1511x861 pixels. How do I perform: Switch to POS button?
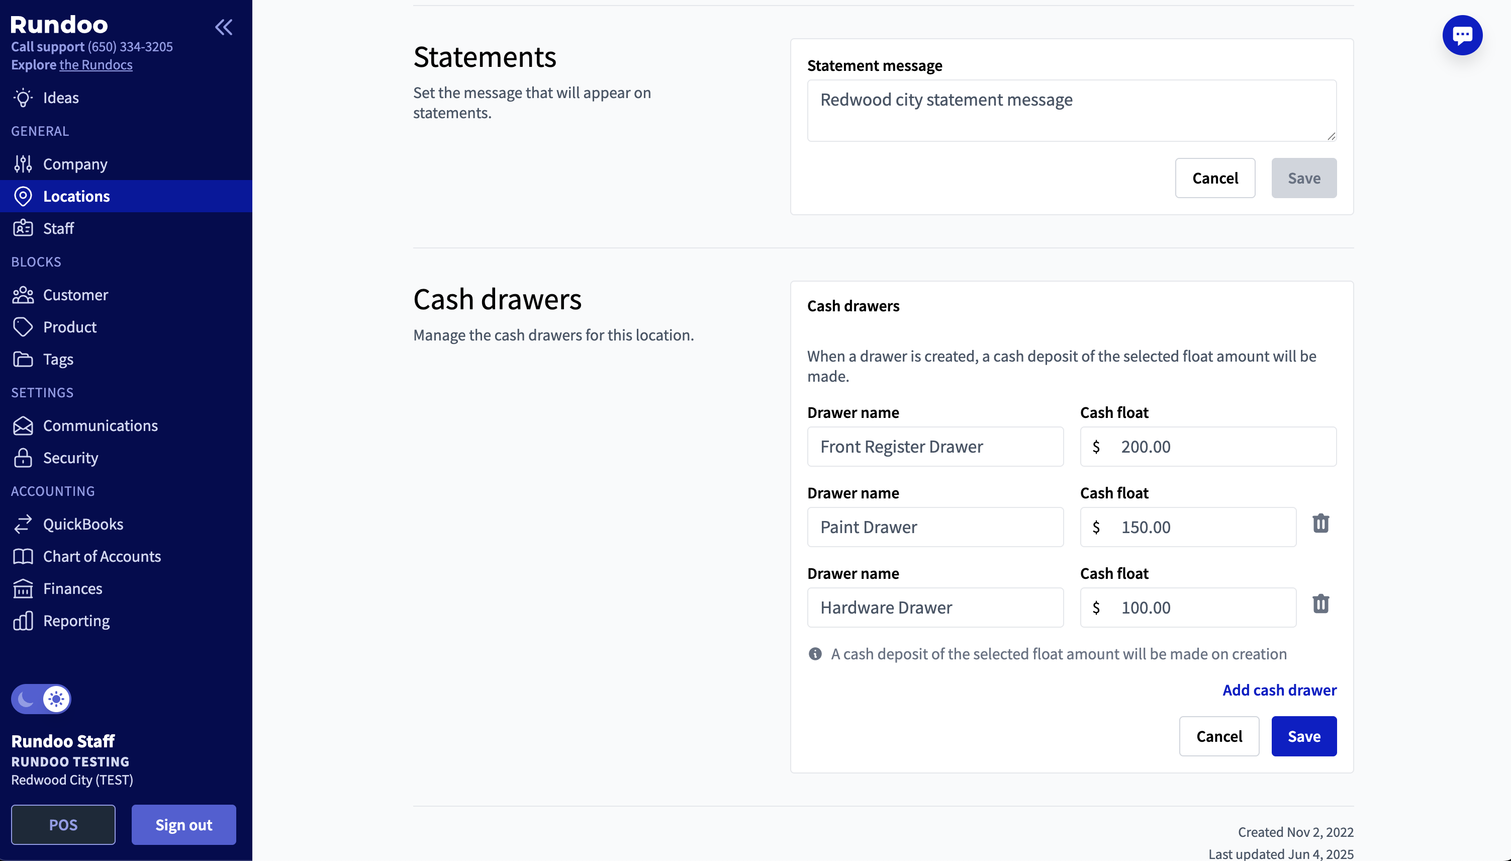[63, 825]
